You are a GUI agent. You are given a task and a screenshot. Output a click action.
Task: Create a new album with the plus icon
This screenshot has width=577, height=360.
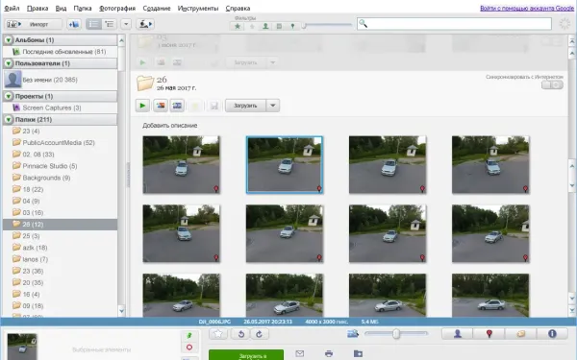[74, 24]
